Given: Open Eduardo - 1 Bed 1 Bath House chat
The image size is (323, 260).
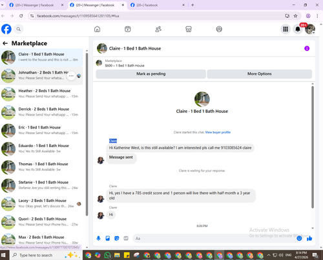Looking at the screenshot, I should point(41,149).
